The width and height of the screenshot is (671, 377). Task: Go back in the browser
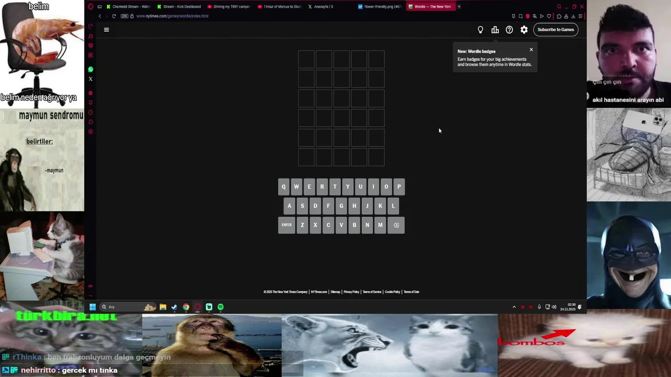[x=100, y=16]
